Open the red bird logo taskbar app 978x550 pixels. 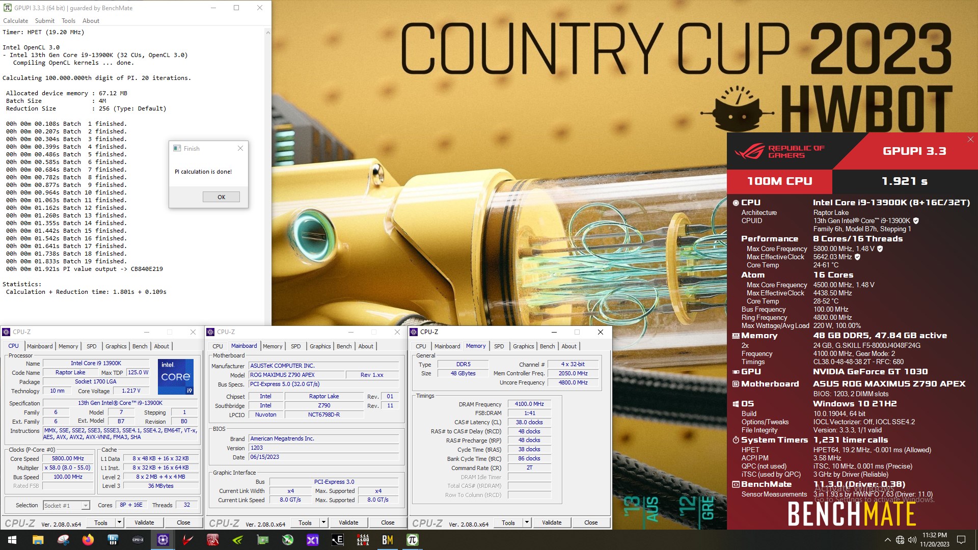188,540
